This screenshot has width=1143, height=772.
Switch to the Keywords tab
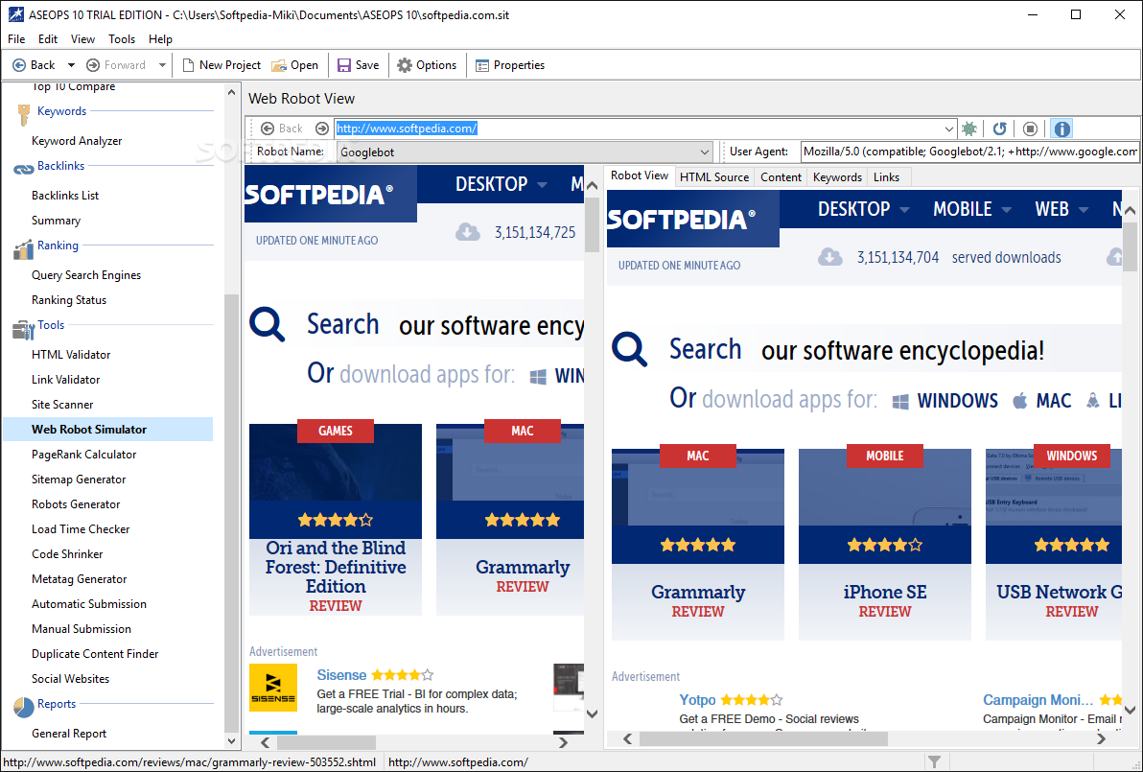point(837,177)
